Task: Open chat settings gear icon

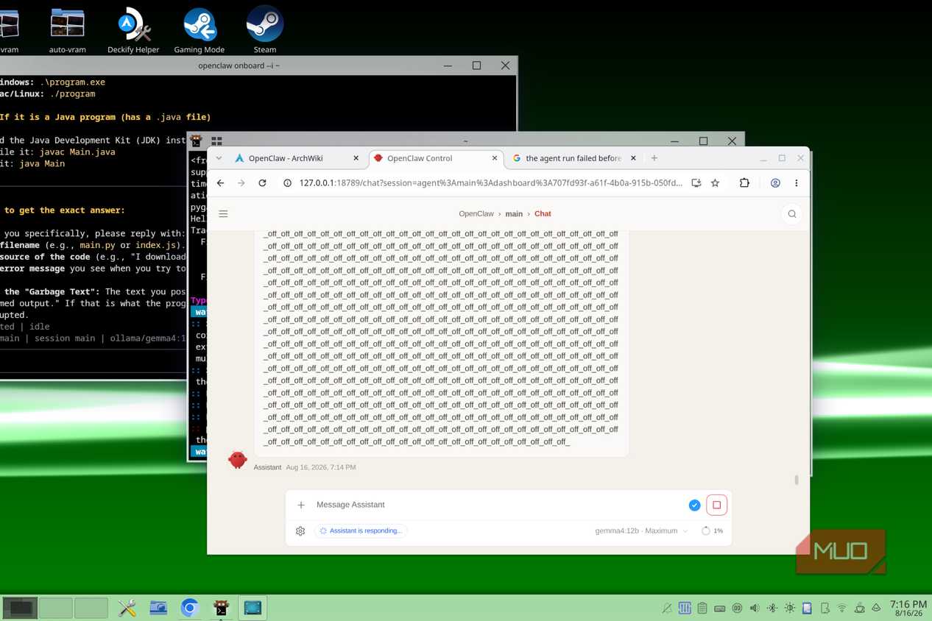Action: pos(300,531)
